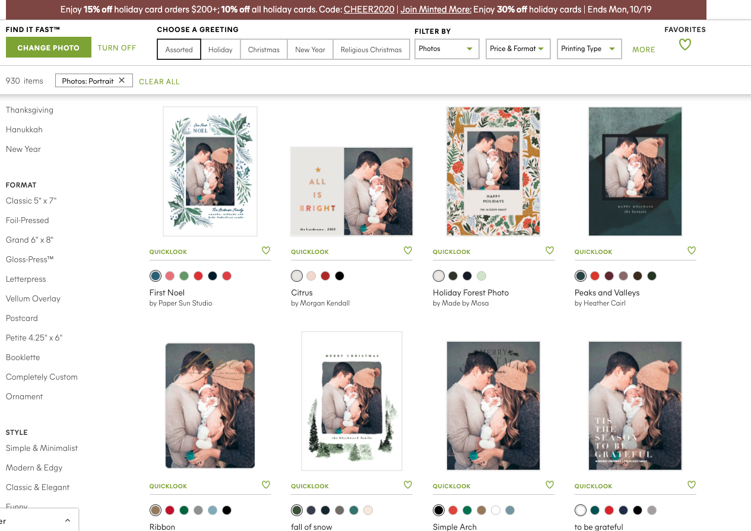Click the Clear All link
The image size is (751, 531).
point(159,82)
